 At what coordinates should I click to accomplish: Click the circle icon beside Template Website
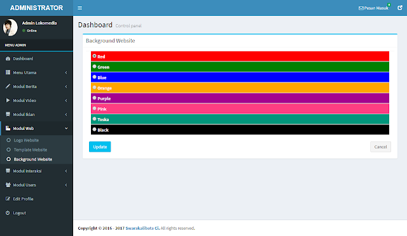point(8,150)
